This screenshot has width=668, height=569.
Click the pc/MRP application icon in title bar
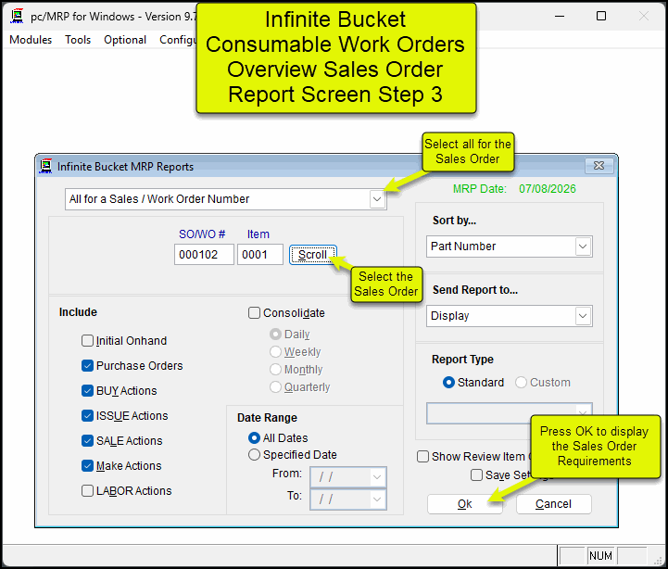tap(17, 16)
